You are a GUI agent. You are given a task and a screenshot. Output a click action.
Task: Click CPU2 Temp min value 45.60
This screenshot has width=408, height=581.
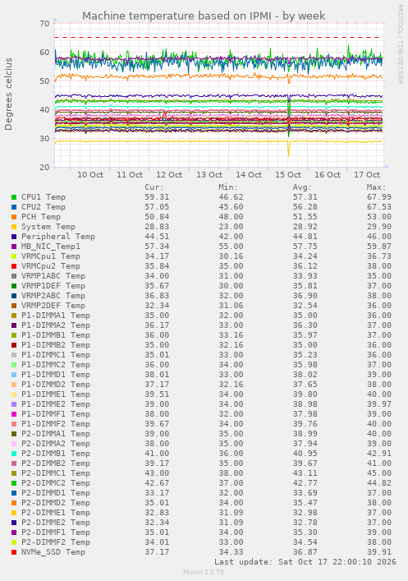231,207
